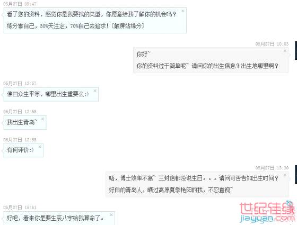This screenshot has width=297, height=225.
Task: Click the 05月27日 15:51 timestamp
Action: tap(20, 208)
